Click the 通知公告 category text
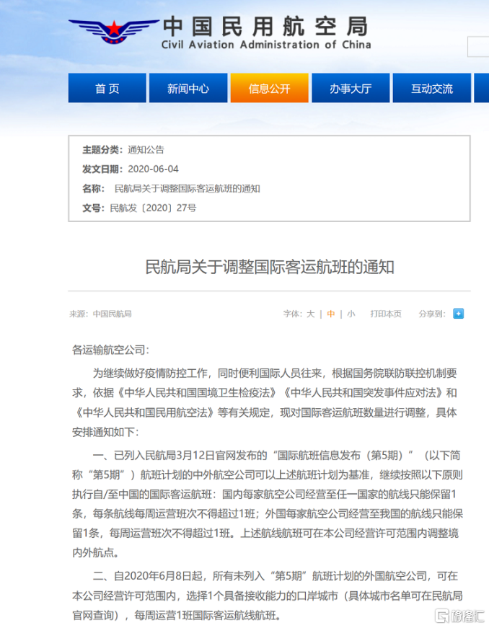 (x=146, y=150)
